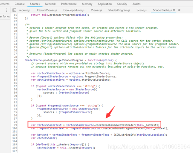Click '@returns {ShaderProgram}' comment line
The height and width of the screenshot is (153, 193).
coord(48,54)
